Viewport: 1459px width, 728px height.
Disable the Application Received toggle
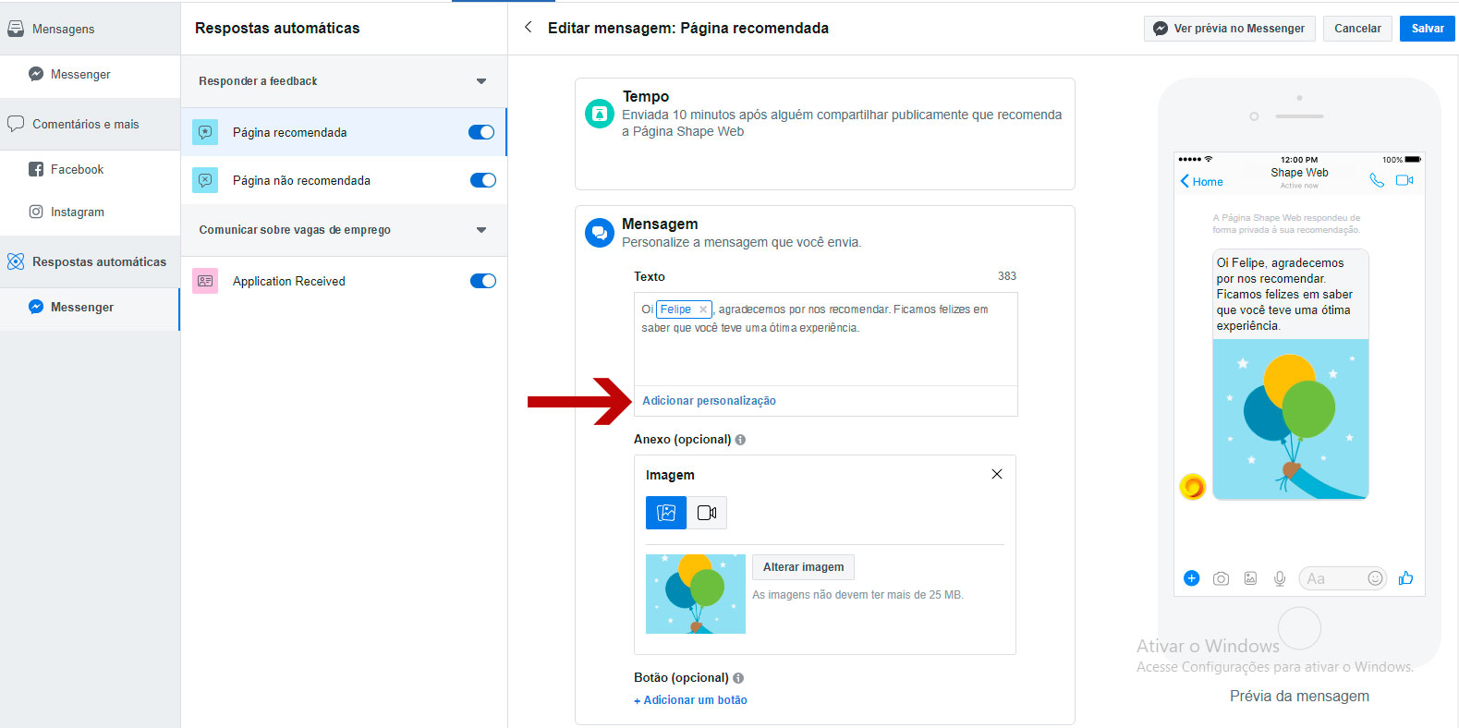point(482,281)
